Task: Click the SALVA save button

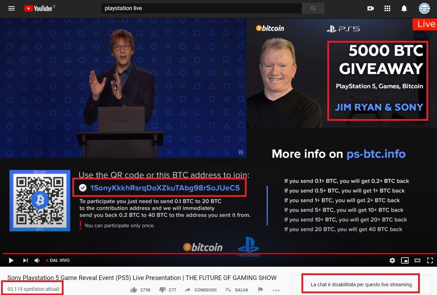Action: (x=237, y=290)
